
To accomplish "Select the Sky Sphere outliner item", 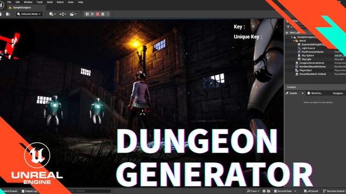I will click(308, 56).
